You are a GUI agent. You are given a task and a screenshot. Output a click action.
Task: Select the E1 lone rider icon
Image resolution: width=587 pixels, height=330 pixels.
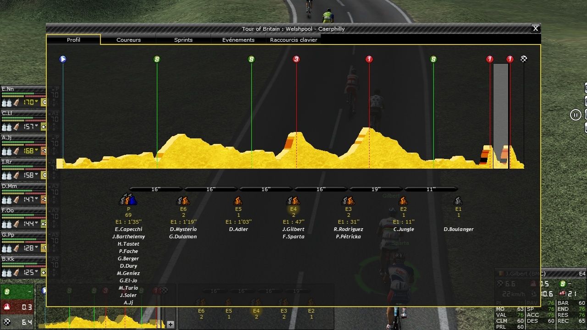click(459, 200)
